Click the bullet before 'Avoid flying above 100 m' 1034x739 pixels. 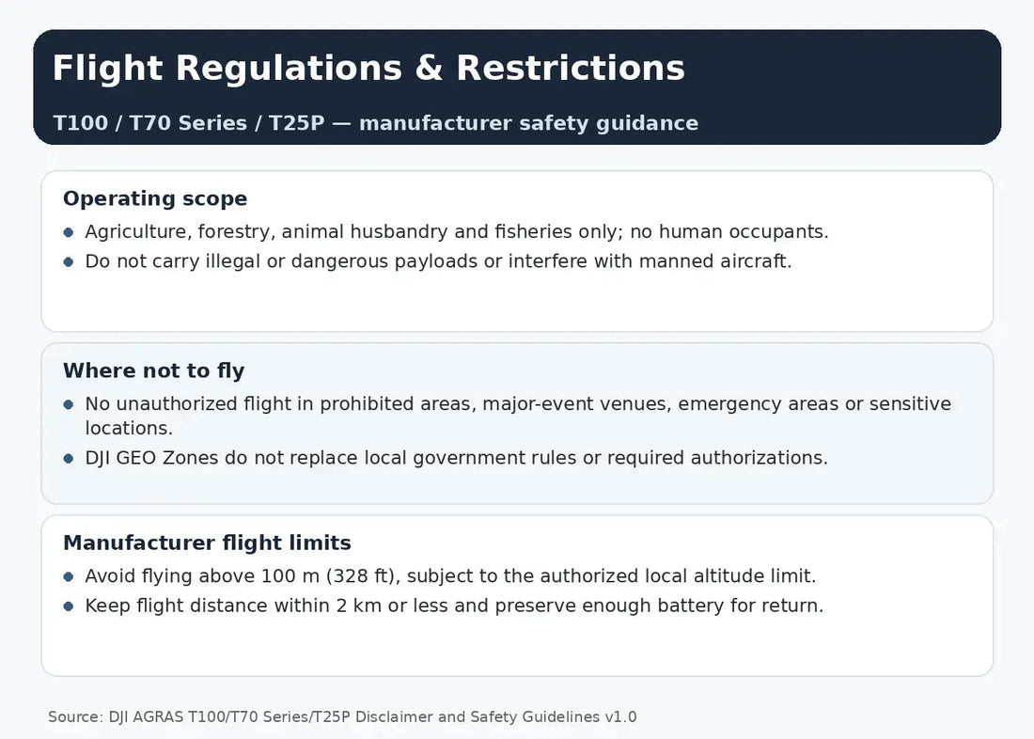[69, 576]
